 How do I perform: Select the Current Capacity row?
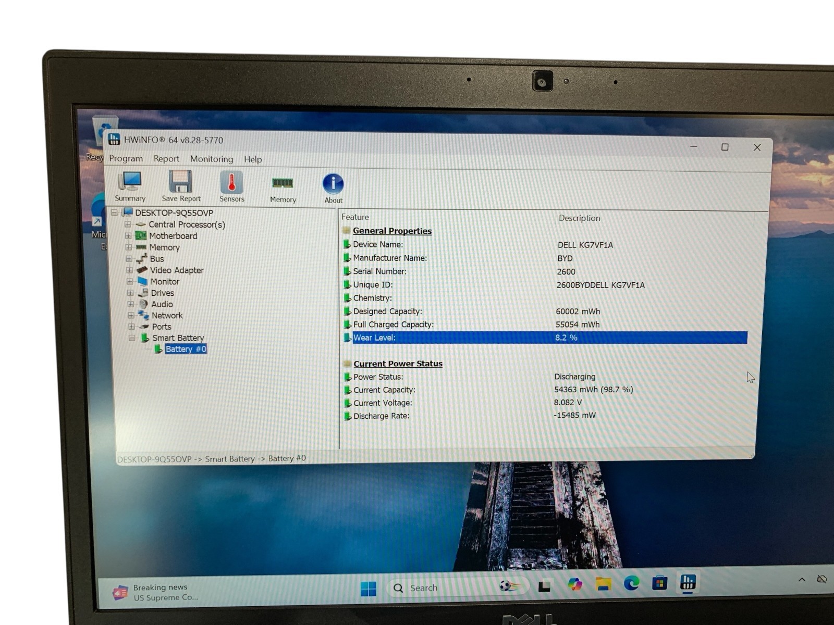[x=545, y=390]
